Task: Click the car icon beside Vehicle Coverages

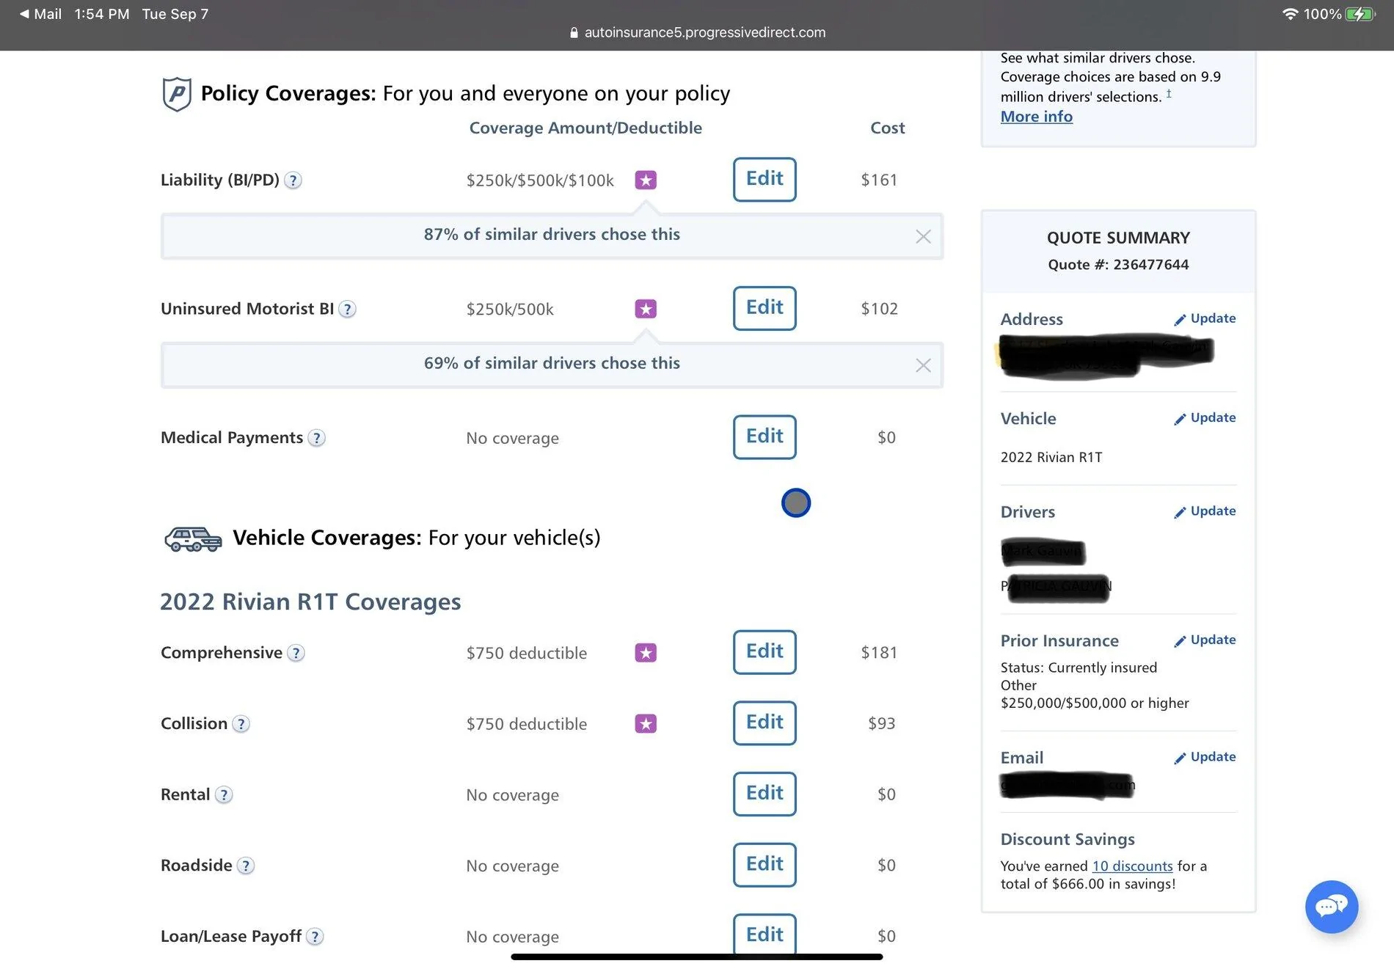Action: point(193,539)
